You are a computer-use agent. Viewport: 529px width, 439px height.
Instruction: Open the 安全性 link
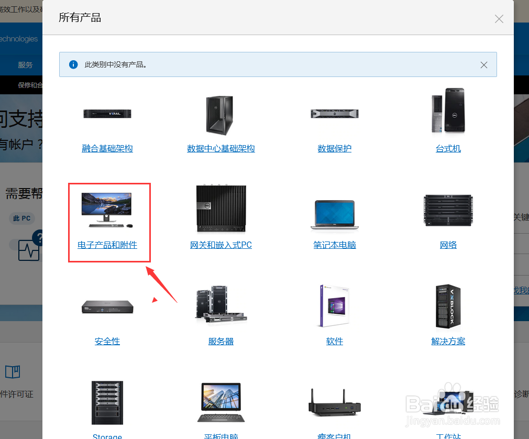point(107,341)
